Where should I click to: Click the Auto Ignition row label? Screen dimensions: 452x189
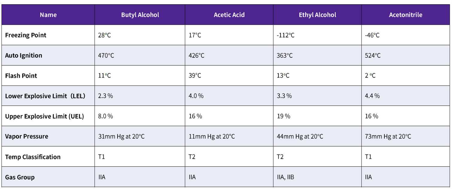point(24,56)
